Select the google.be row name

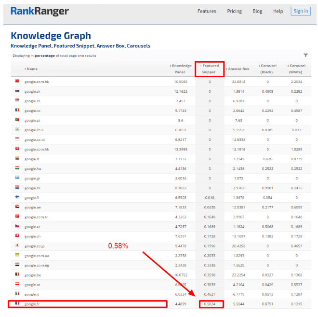tap(33, 275)
